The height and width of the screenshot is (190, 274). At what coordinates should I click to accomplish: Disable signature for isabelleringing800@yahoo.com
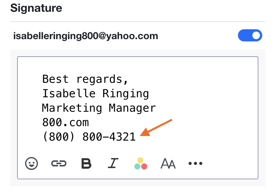click(x=250, y=35)
